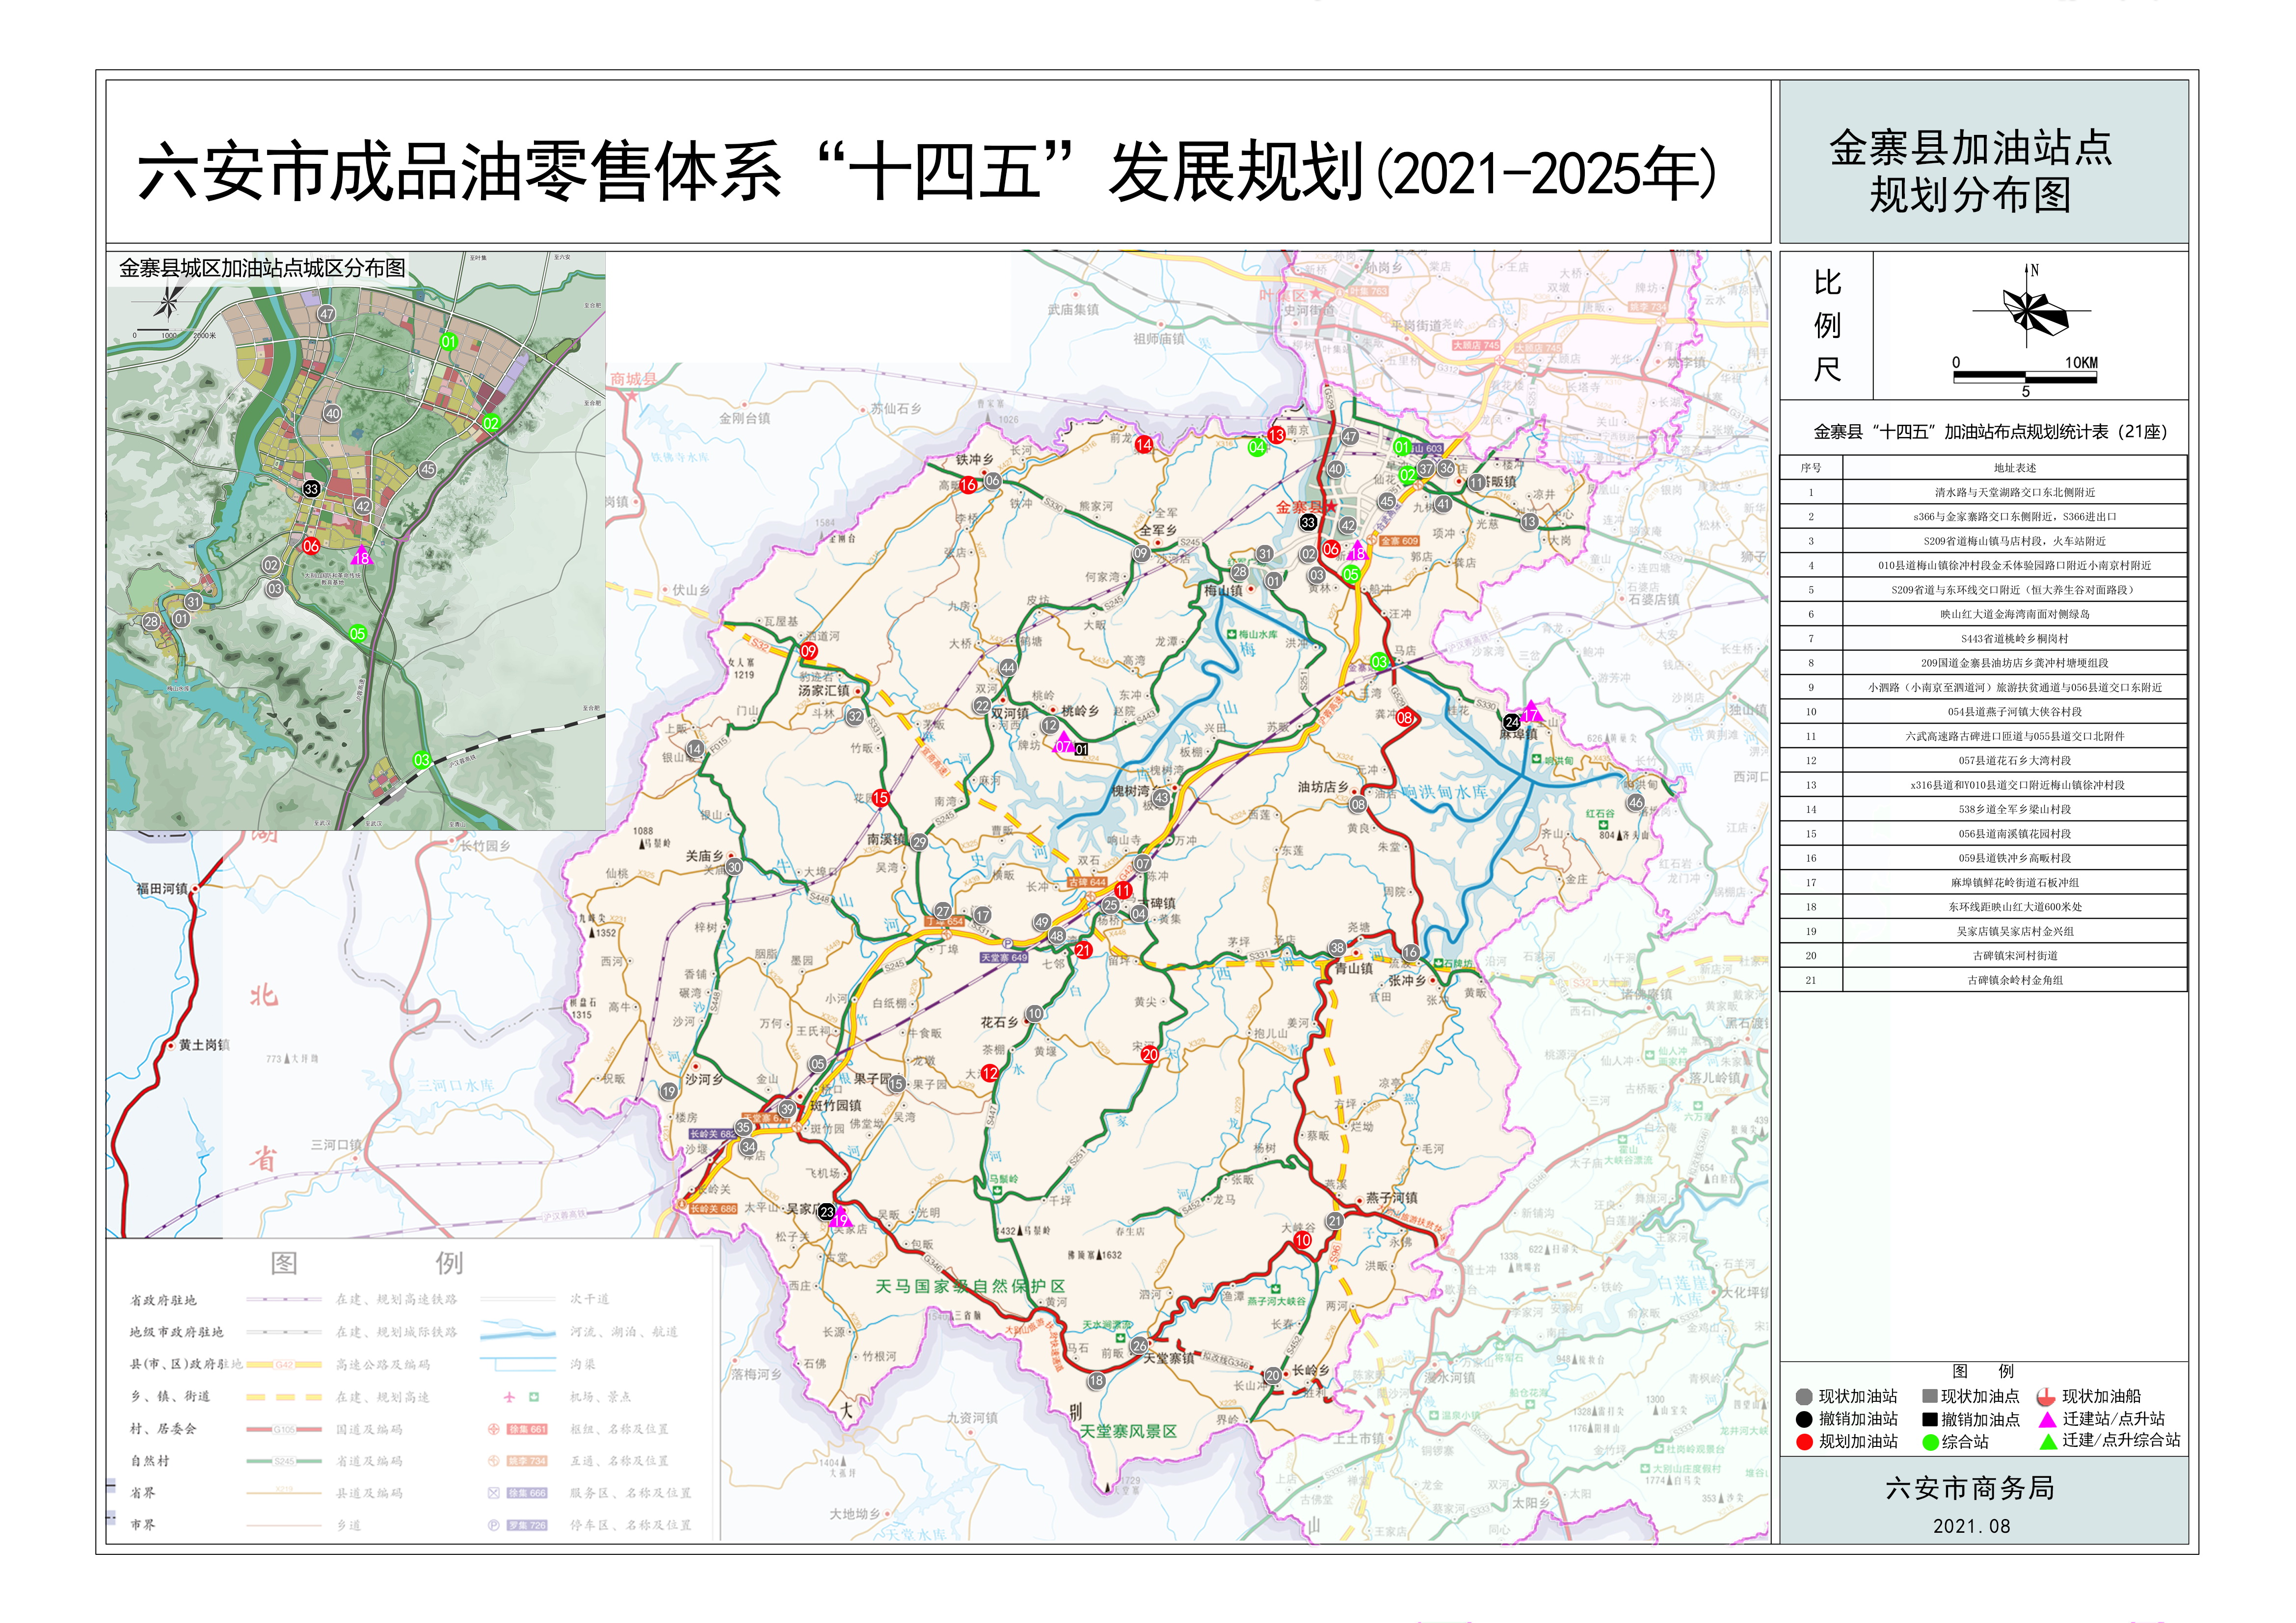The height and width of the screenshot is (1623, 2296).
Task: Click the G105 国道 line sample in the legend
Action: [284, 1429]
